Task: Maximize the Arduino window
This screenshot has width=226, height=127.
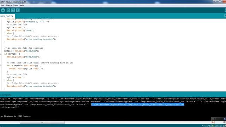Action: (220, 1)
